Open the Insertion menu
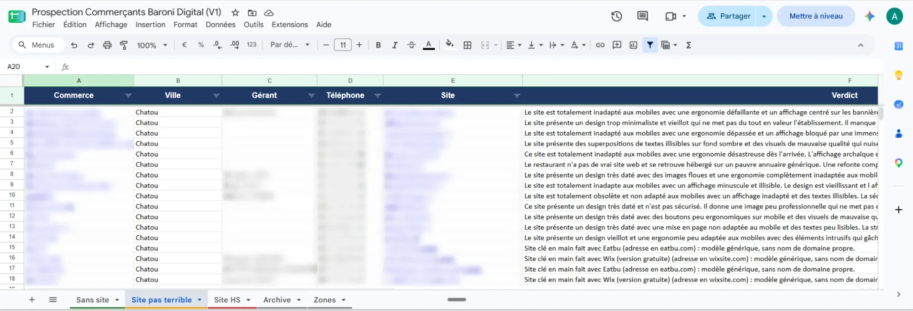 (x=150, y=25)
